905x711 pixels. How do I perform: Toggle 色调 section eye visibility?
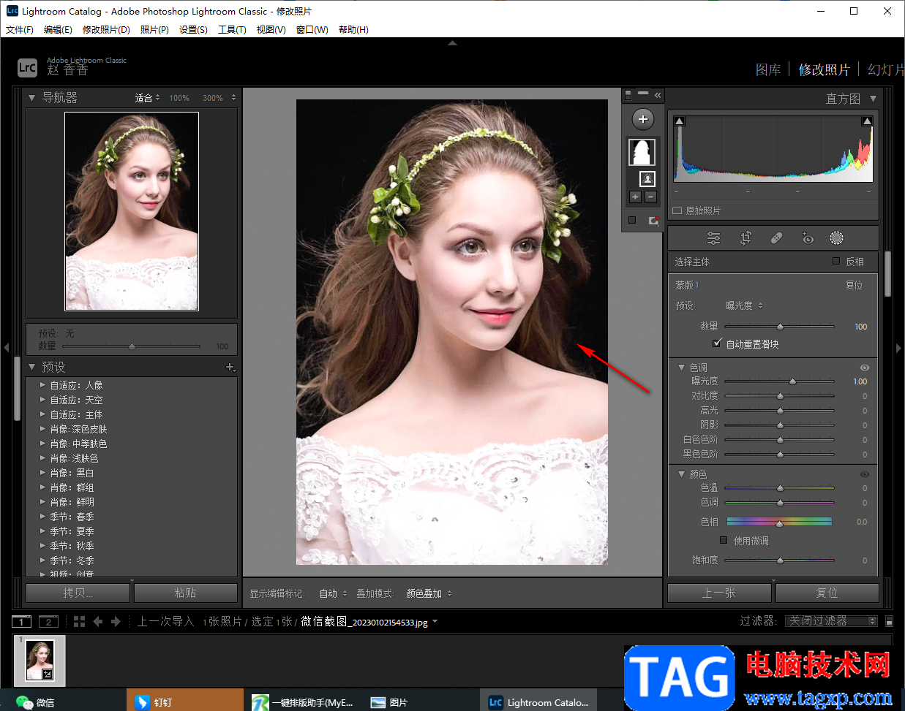coord(864,368)
